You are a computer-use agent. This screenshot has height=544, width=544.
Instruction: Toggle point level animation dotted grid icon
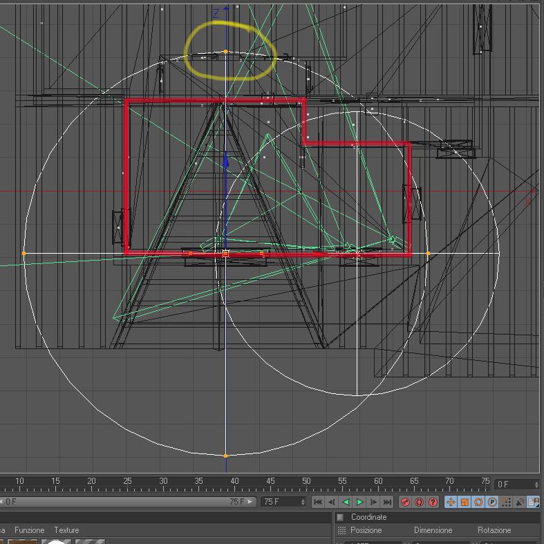click(506, 502)
